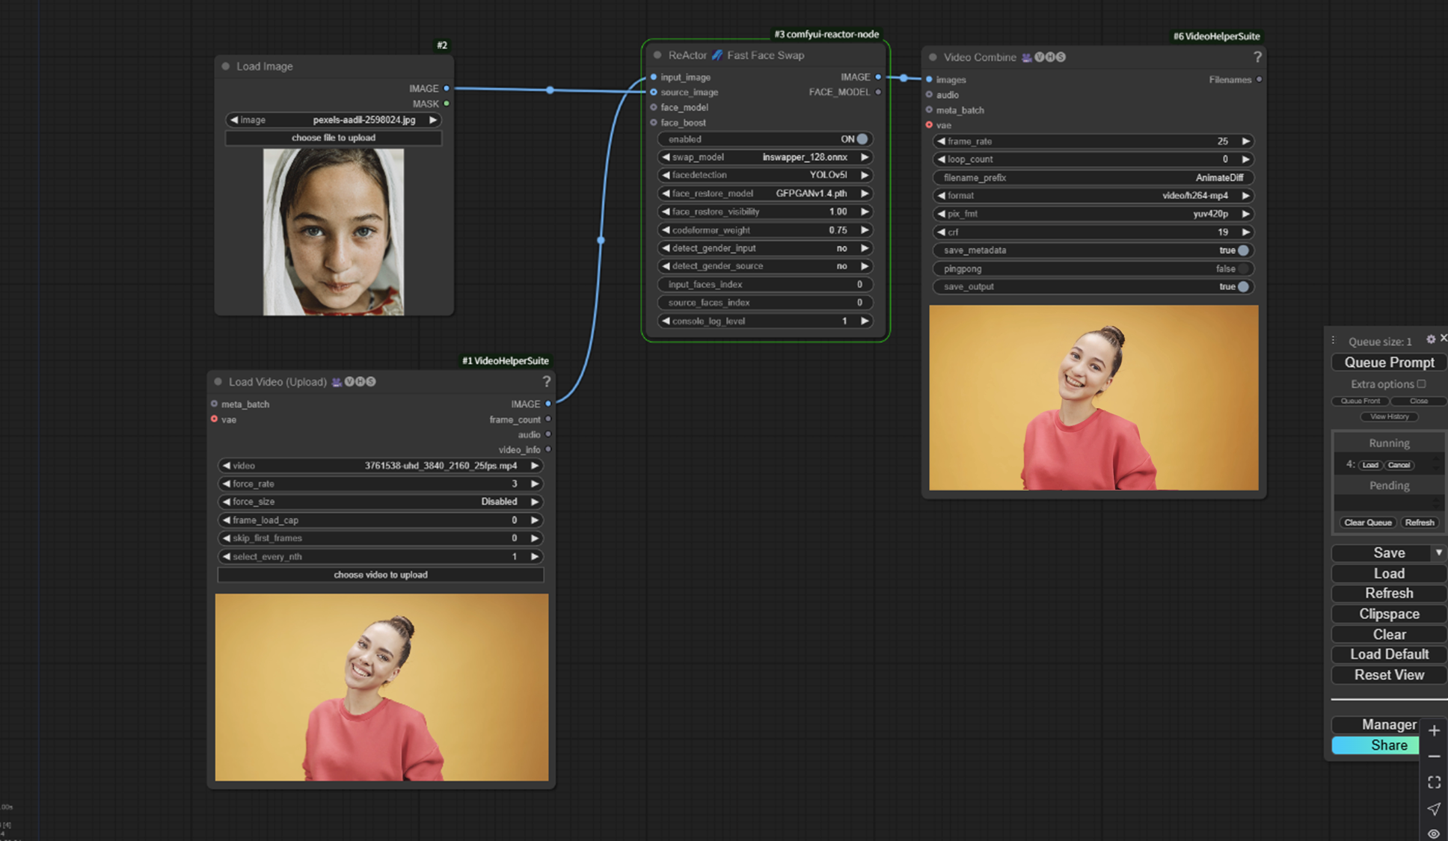This screenshot has width=1448, height=841.
Task: Expand the Save button dropdown arrow
Action: [x=1438, y=552]
